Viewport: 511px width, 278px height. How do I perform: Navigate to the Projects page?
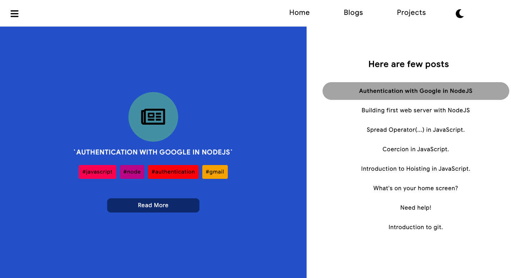[x=411, y=12]
